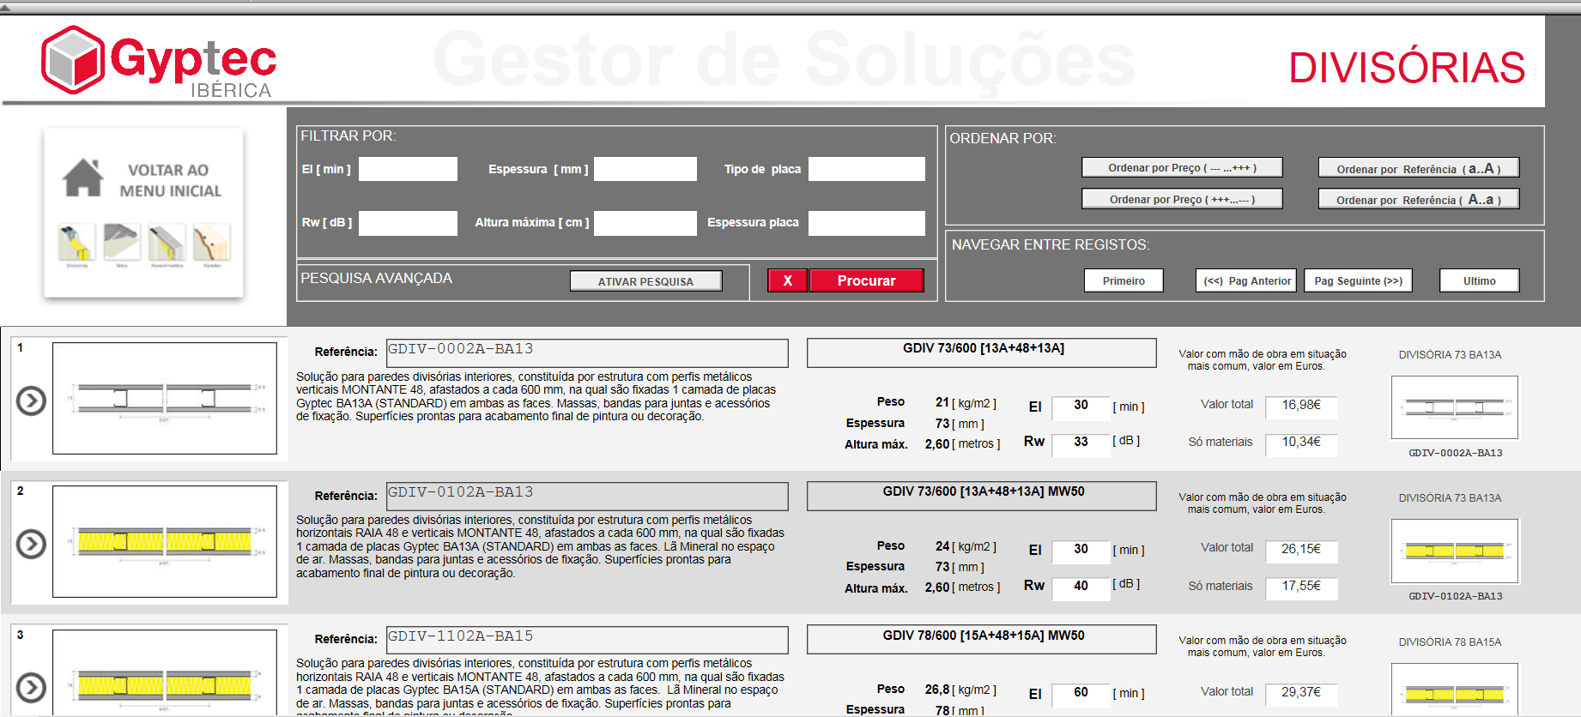Click the reference field GDIV-0002A-BA13
Image resolution: width=1581 pixels, height=717 pixels.
tap(587, 352)
